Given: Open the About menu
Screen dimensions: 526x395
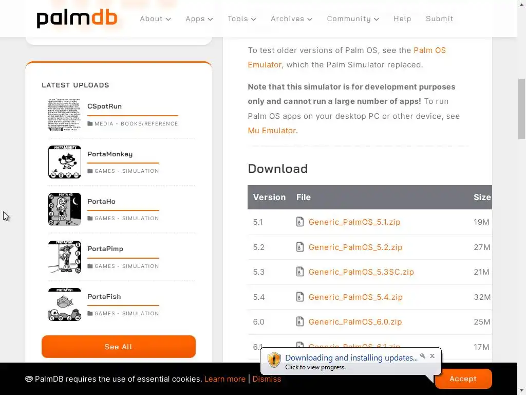Looking at the screenshot, I should point(155,19).
